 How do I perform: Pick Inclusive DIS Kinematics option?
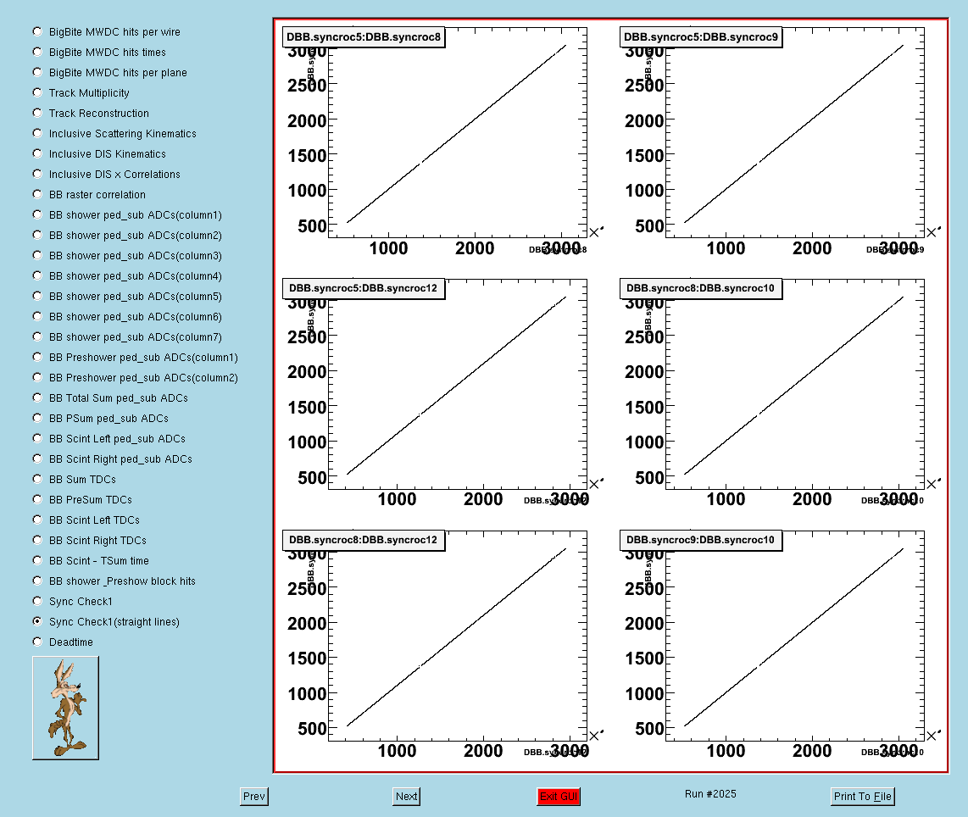[37, 153]
